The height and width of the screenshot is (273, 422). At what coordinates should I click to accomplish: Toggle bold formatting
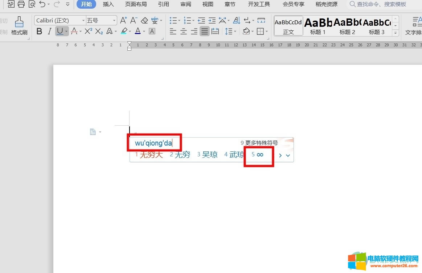pos(40,31)
